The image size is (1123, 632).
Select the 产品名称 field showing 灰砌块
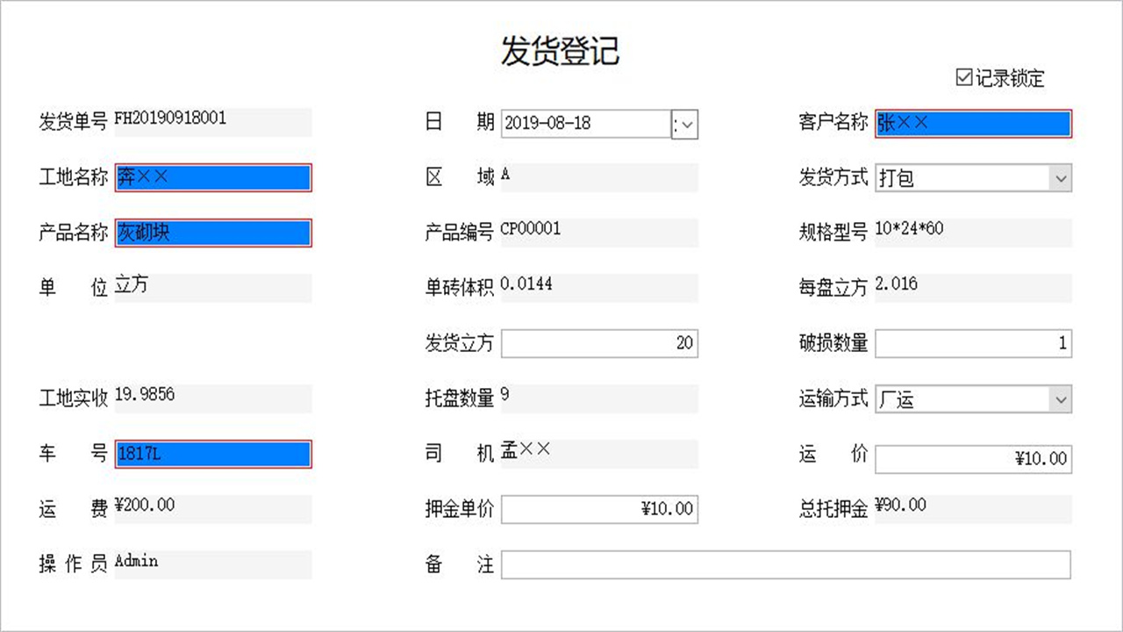click(x=212, y=233)
